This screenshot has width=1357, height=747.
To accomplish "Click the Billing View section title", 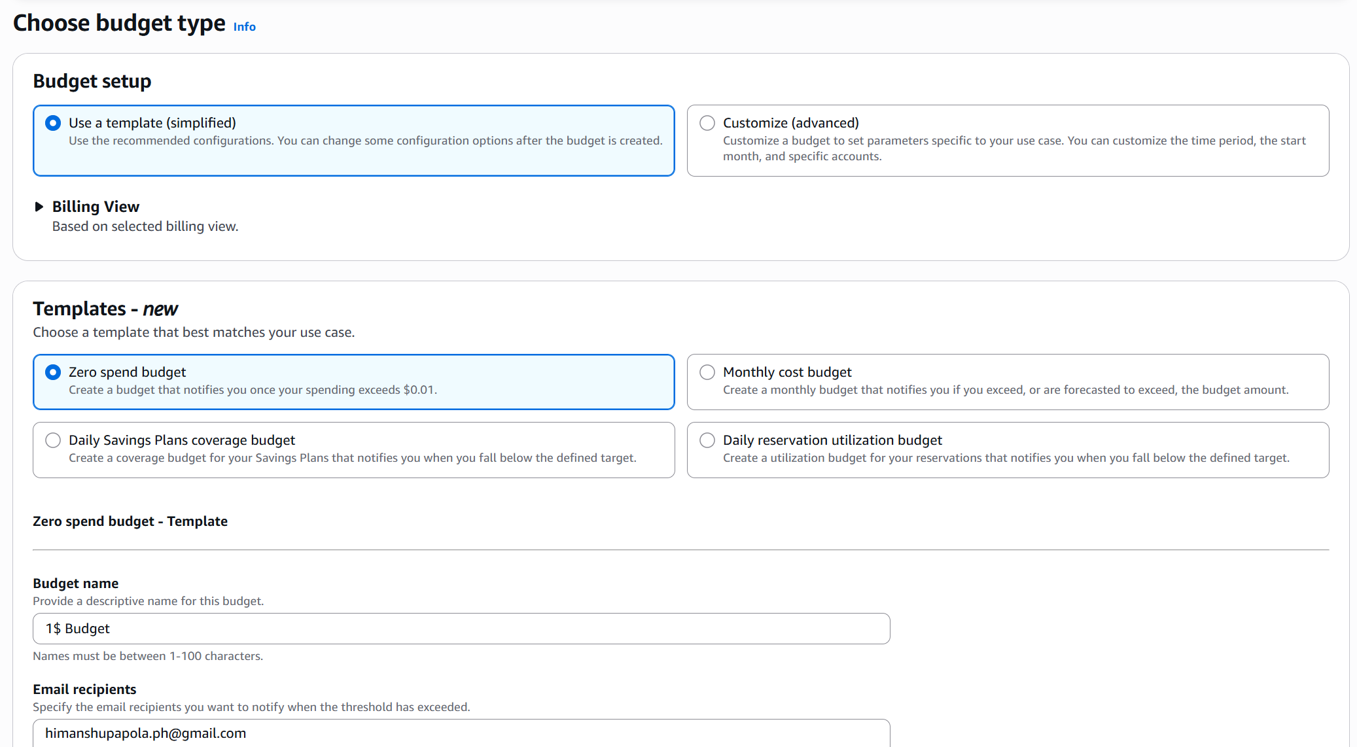I will pos(96,207).
